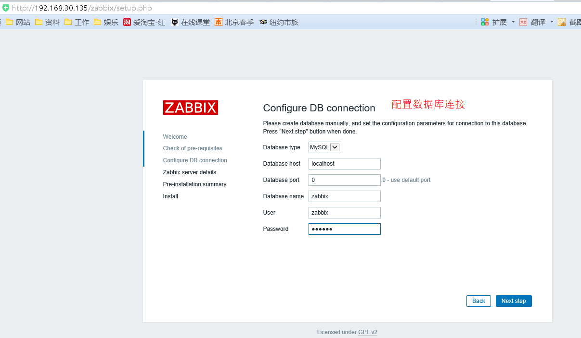Select Configure DB connection step in sidebar
Screen dimensions: 581x338
point(195,160)
